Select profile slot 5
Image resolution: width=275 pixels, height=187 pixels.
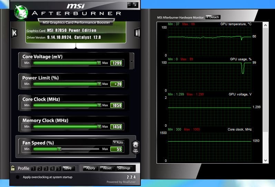click(59, 168)
